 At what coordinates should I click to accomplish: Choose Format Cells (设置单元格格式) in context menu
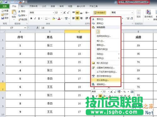coord(106,68)
